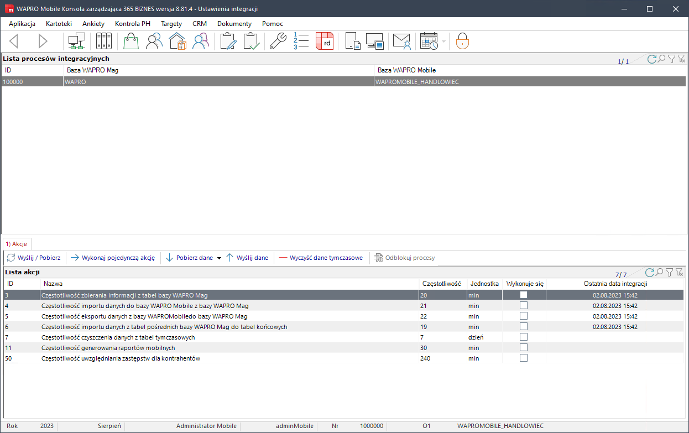Toggle 'Wykonuje się' checkbox for action ID 11
This screenshot has height=433, width=689.
(524, 347)
